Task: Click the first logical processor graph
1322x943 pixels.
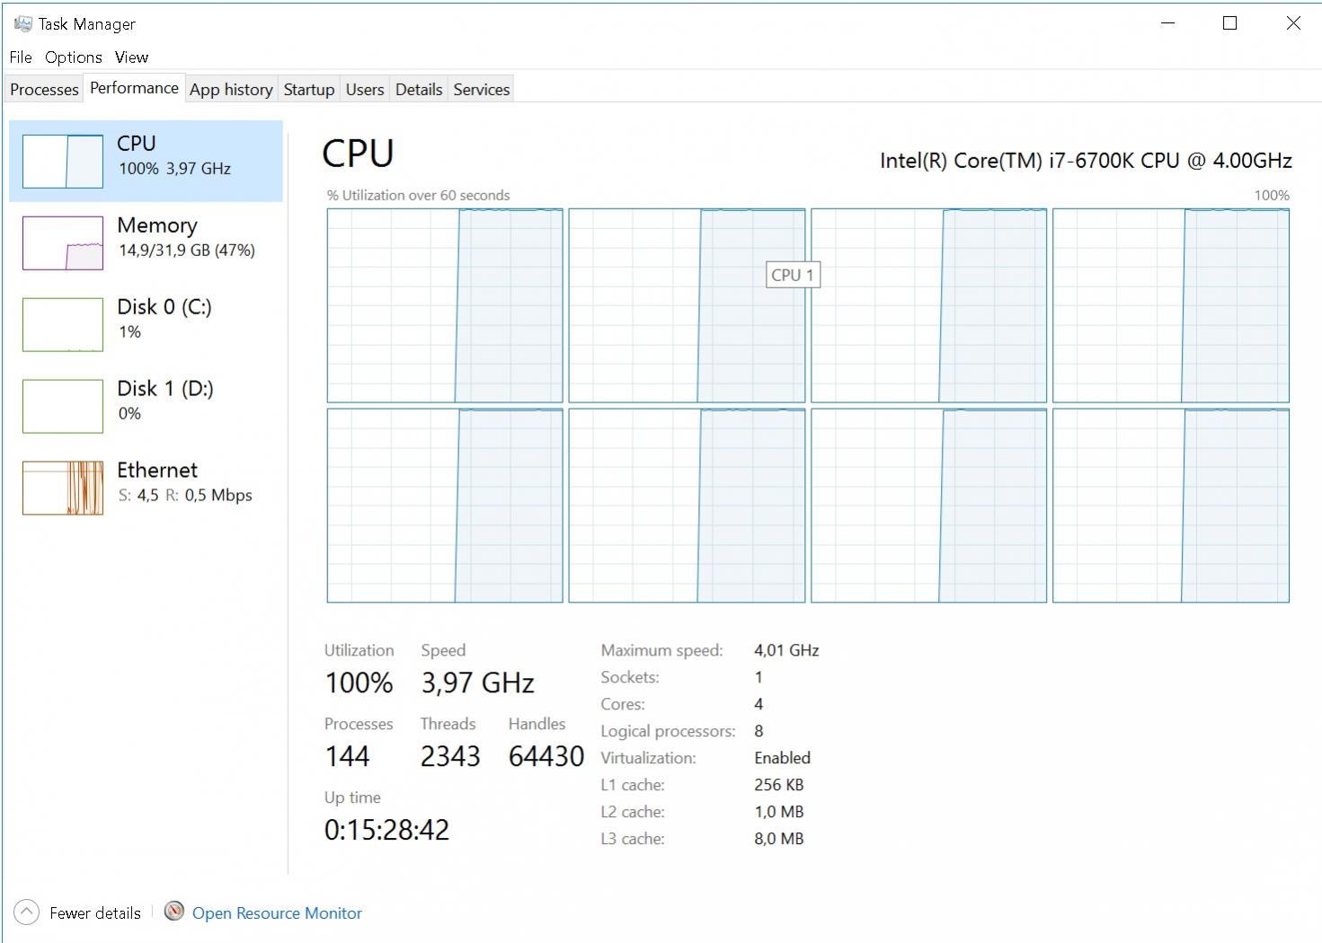Action: coord(445,305)
